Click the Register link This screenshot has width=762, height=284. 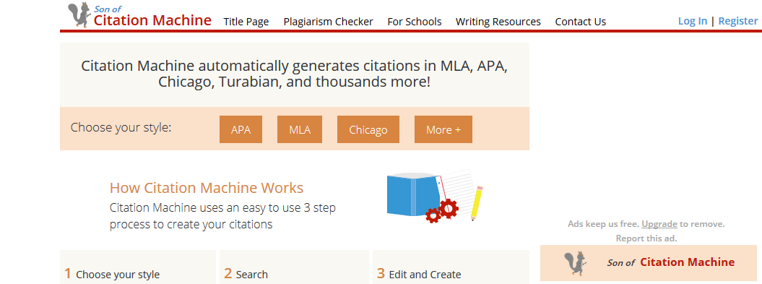[x=737, y=21]
